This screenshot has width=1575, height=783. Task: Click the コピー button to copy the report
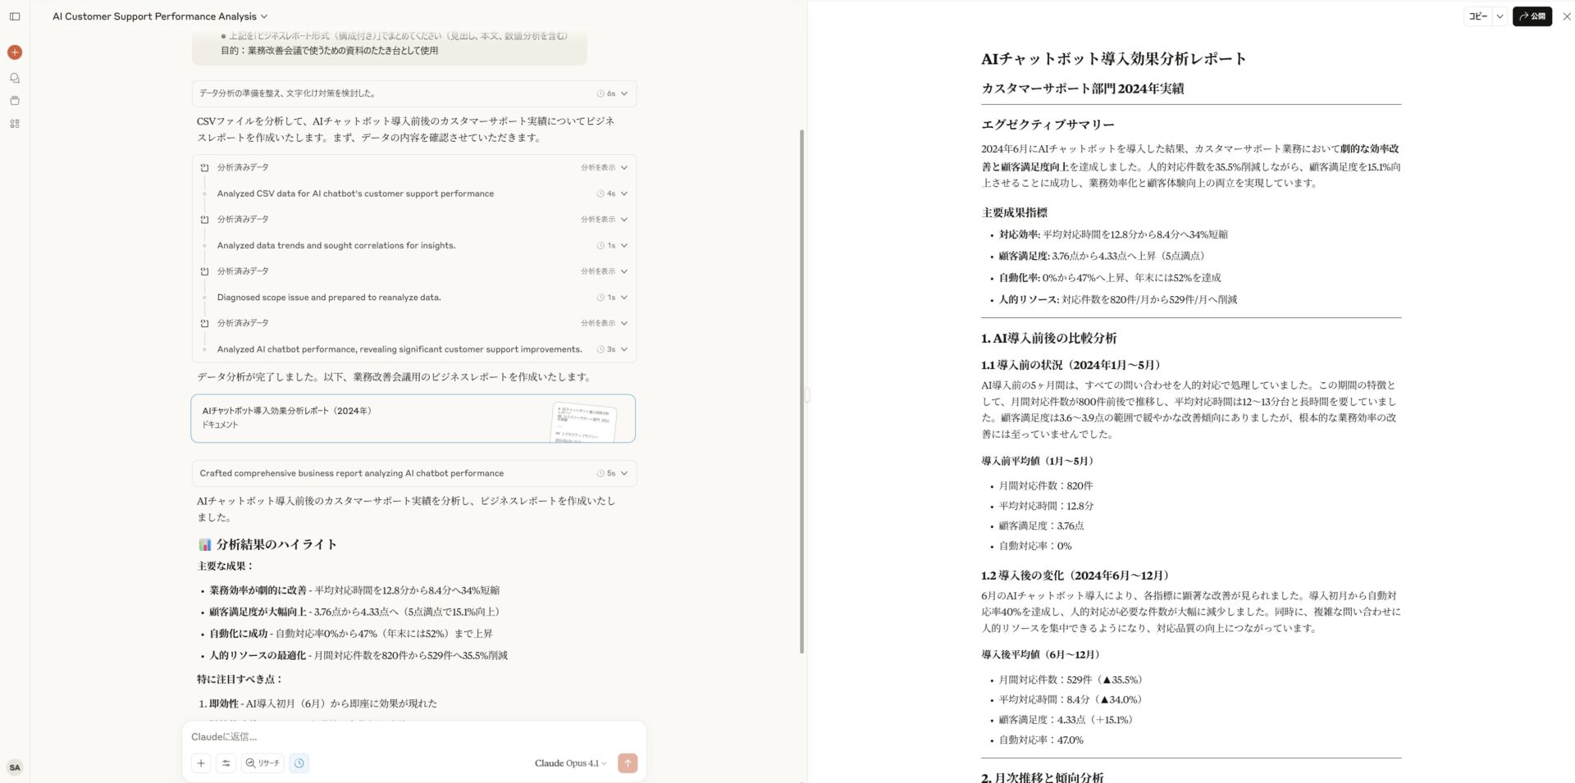click(x=1477, y=16)
